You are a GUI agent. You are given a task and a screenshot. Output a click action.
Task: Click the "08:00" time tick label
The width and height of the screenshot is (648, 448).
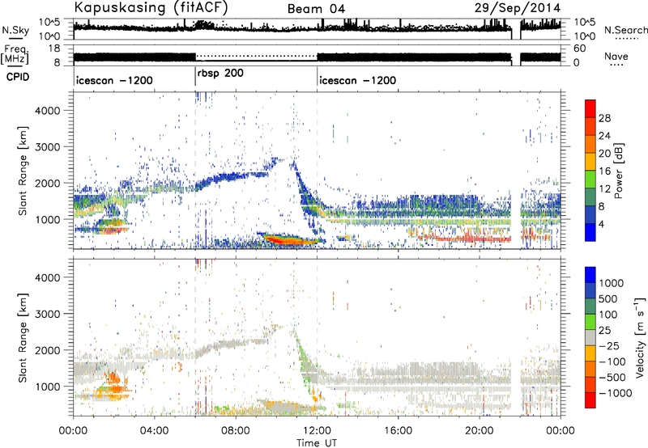pos(236,431)
